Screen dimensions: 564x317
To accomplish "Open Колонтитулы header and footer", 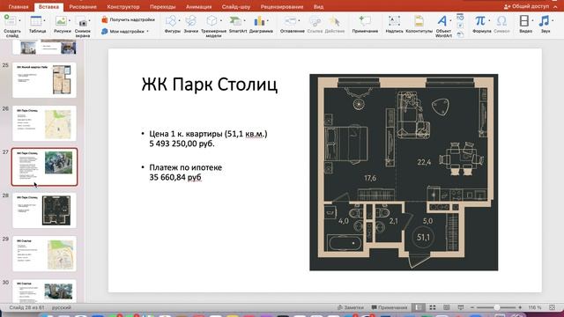I will pos(419,21).
